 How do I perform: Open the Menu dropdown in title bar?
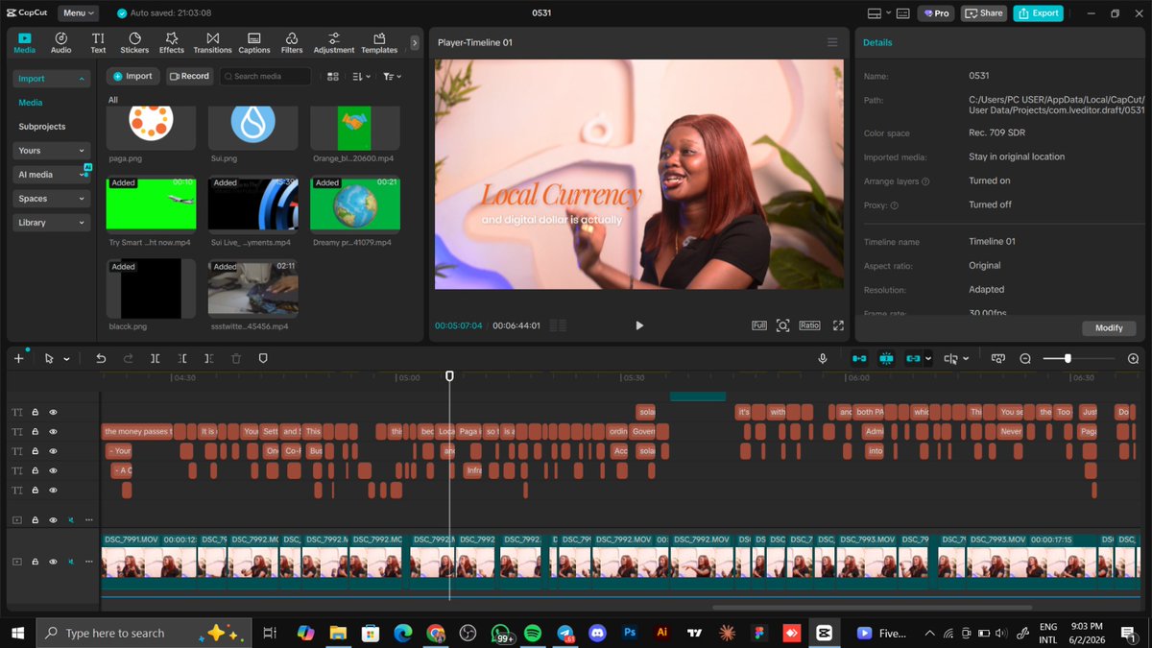(x=79, y=13)
